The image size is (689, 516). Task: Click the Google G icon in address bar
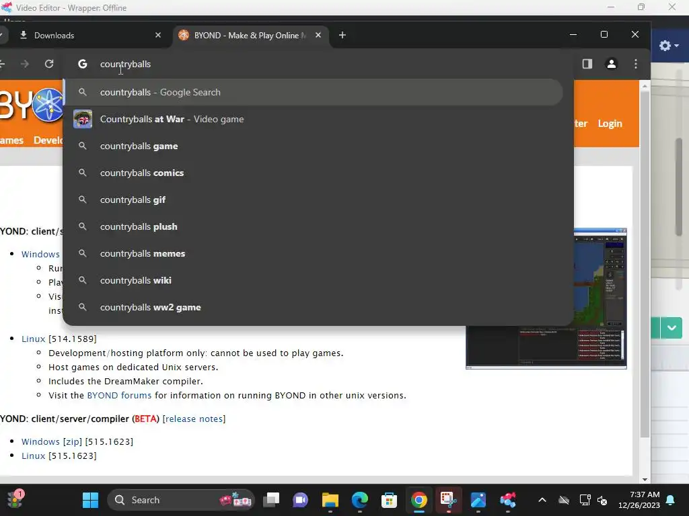click(x=83, y=64)
